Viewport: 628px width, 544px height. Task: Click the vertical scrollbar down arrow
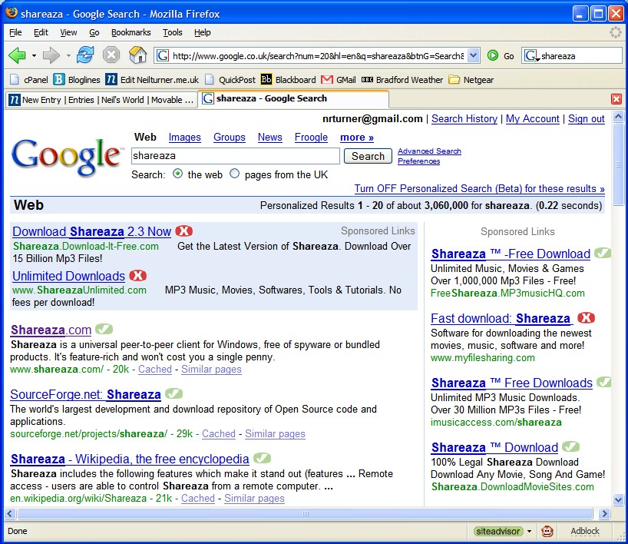(618, 499)
